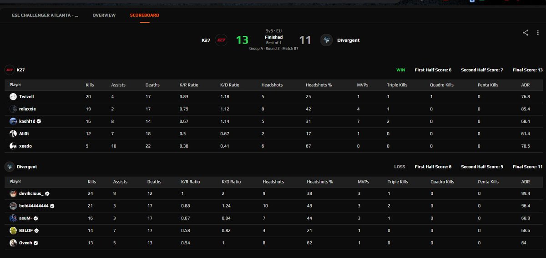This screenshot has height=258, width=546.
Task: Open devilicious_ player name link
Action: point(31,193)
